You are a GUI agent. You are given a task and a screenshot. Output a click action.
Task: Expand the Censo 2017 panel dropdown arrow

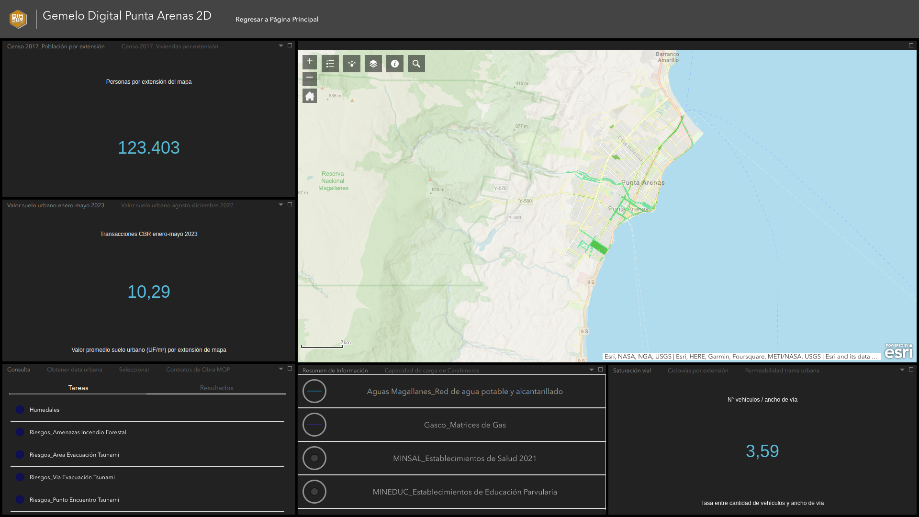coord(281,46)
